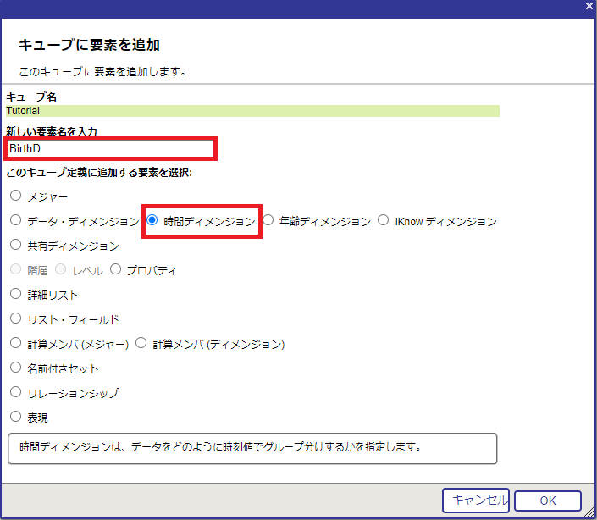Pick the 年齢ディメンション radio option
This screenshot has height=520, width=597.
click(x=268, y=220)
